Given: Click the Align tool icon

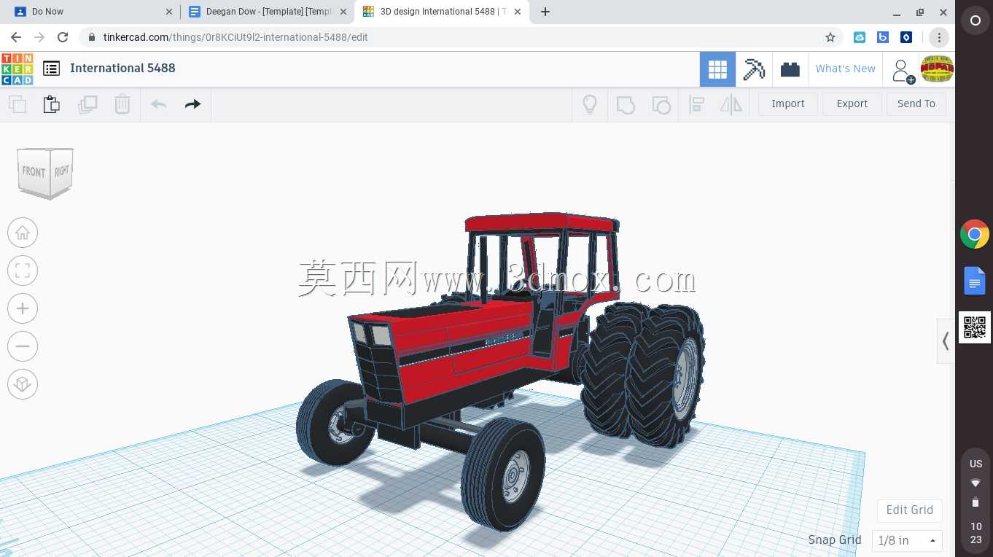Looking at the screenshot, I should [697, 104].
